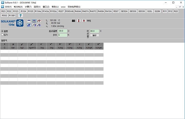Choose refrigerant R410A
Viewport: 185px width, 119px height.
pyautogui.click(x=109, y=11)
